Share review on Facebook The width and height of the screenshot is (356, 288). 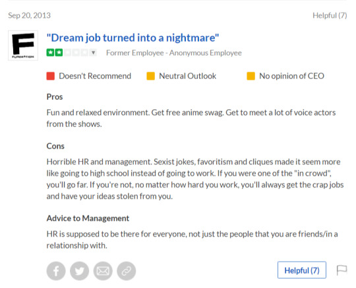[x=56, y=271]
